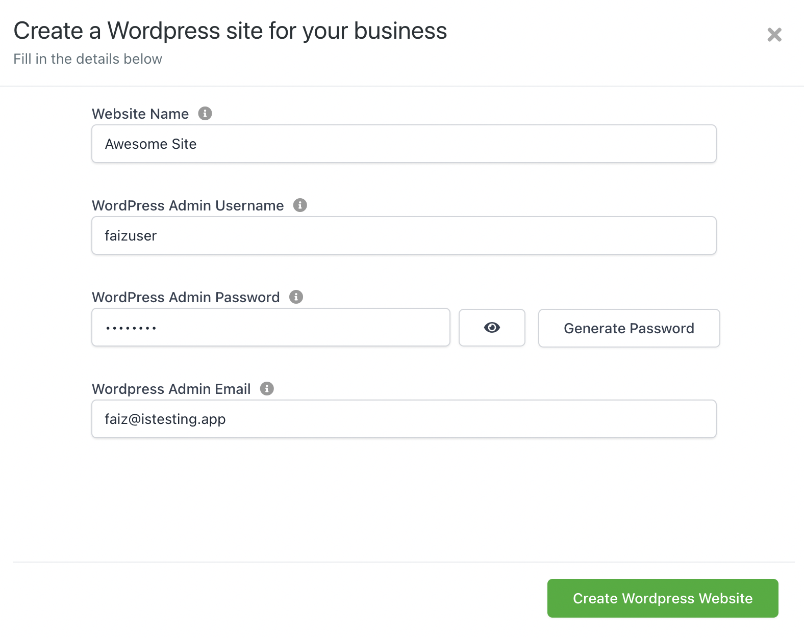804x638 pixels.
Task: Click the WordPress Admin Username label
Action: click(x=188, y=205)
